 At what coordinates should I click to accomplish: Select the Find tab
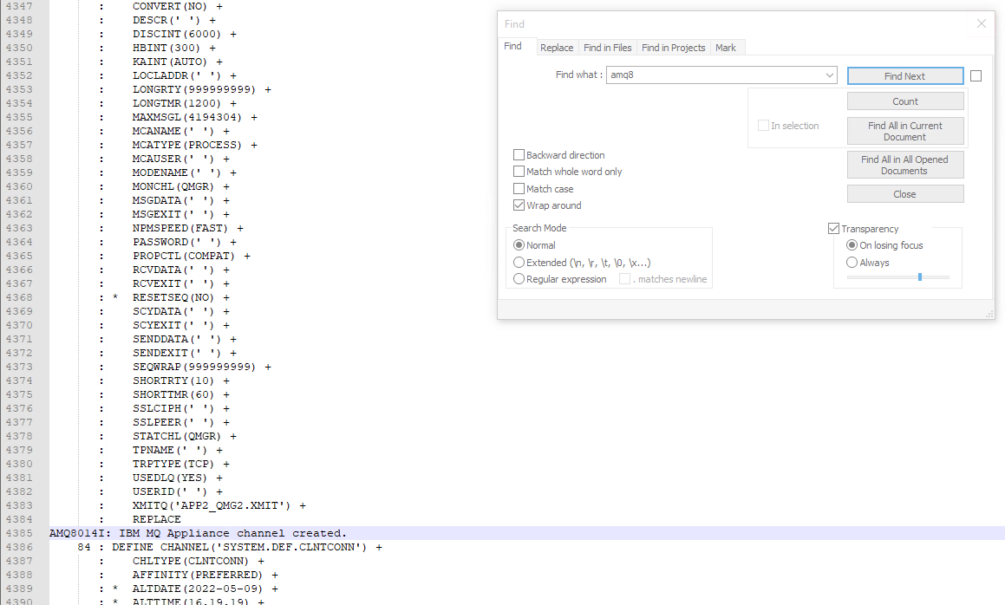click(512, 46)
